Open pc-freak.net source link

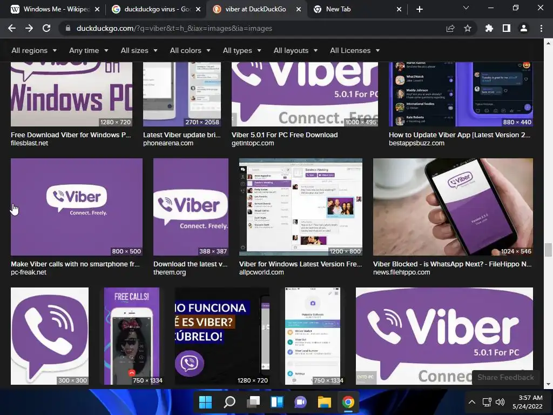(29, 272)
